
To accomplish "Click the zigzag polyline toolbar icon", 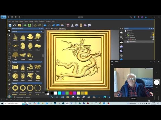I will coord(39,25).
